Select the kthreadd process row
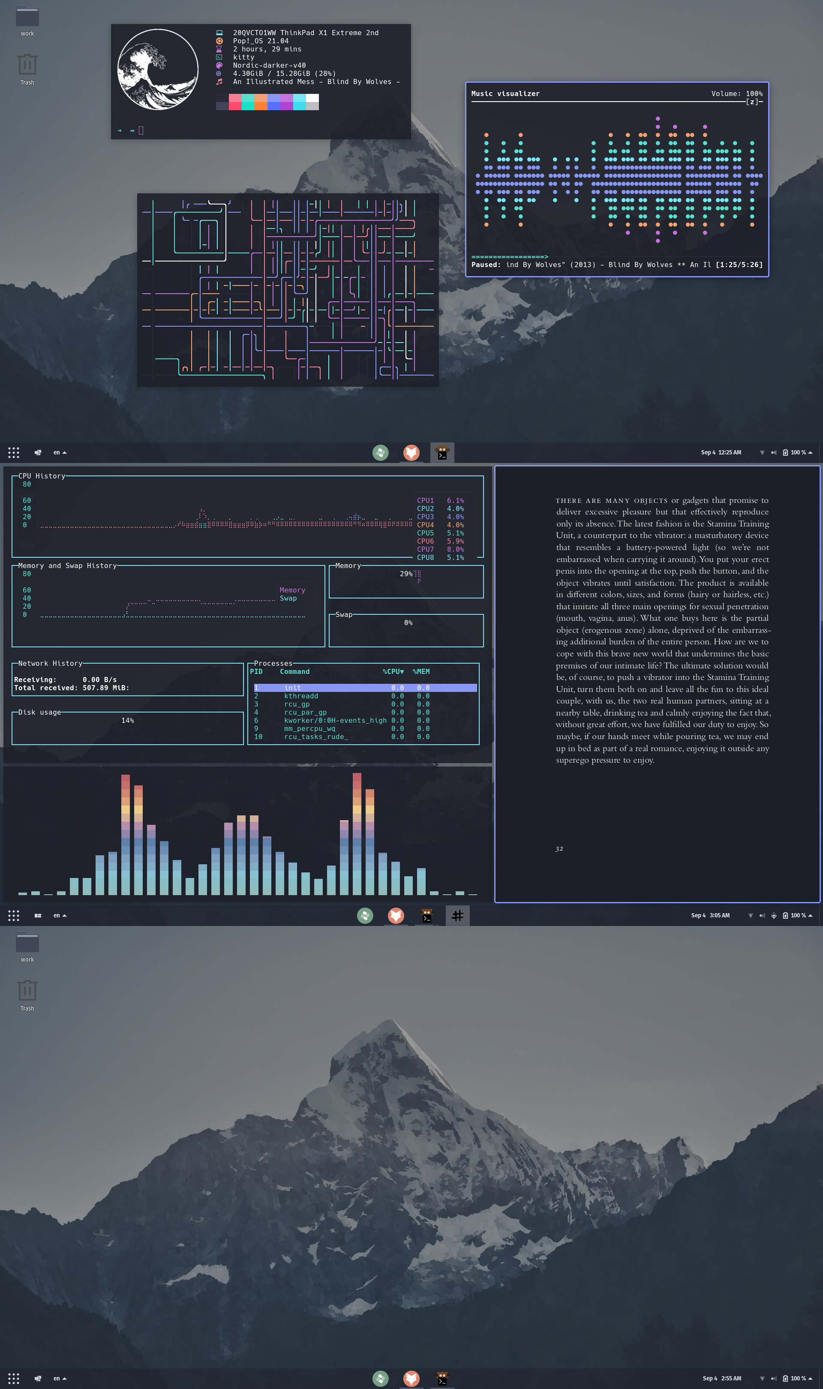The height and width of the screenshot is (1389, 823). click(x=301, y=696)
